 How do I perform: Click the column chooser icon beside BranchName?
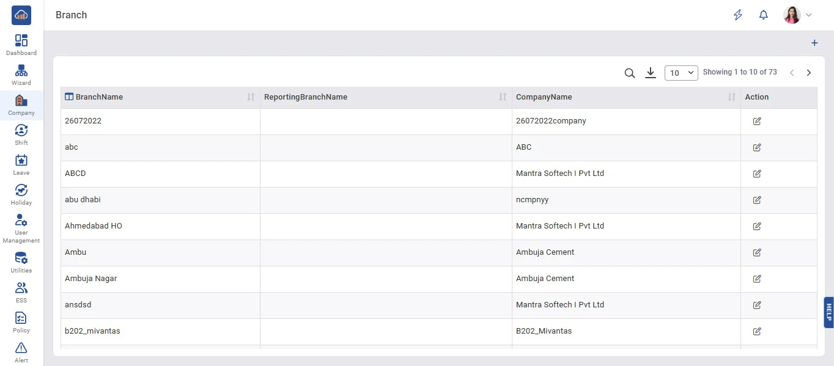coord(69,97)
